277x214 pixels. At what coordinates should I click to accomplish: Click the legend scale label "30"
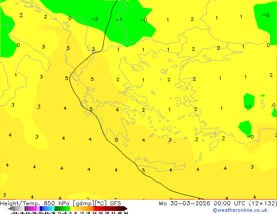point(100,213)
